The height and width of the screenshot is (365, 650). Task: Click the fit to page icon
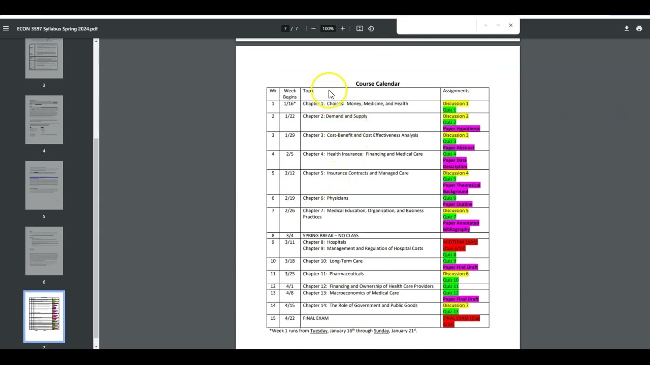pos(360,28)
